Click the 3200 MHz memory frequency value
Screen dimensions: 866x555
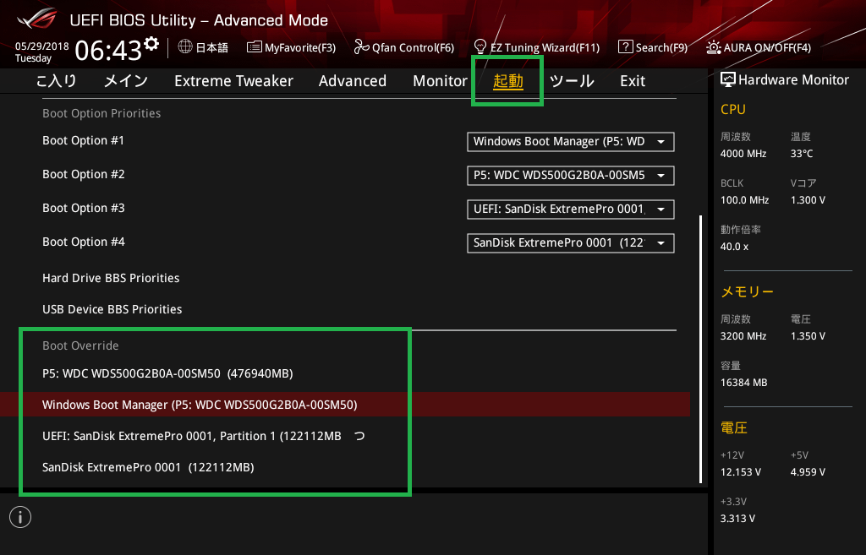tap(743, 336)
